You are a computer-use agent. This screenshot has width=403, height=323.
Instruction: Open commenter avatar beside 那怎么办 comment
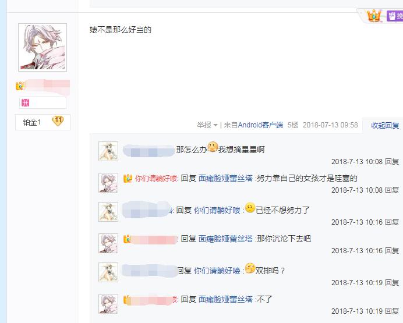click(108, 151)
